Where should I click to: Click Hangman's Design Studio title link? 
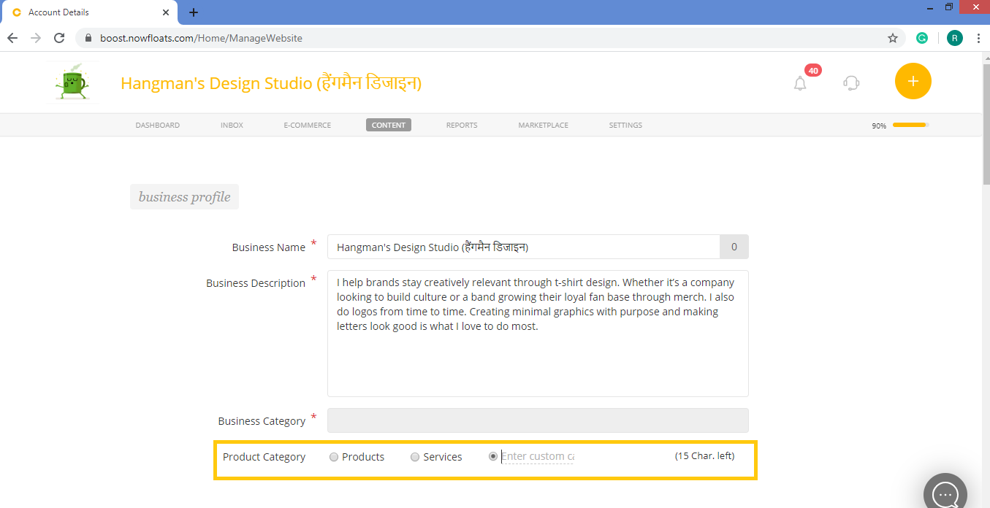(x=271, y=83)
